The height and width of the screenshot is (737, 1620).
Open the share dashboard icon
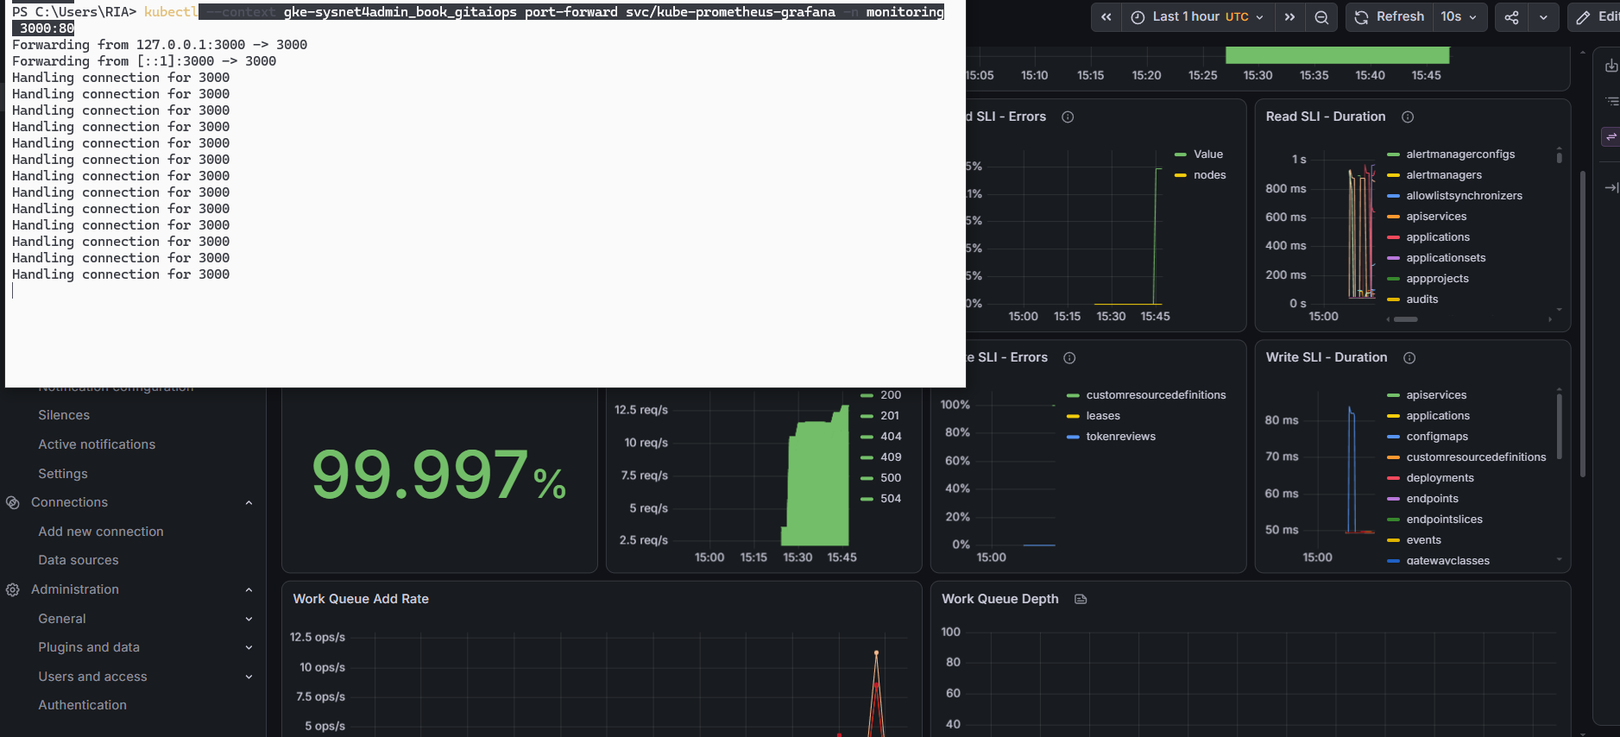pos(1511,17)
